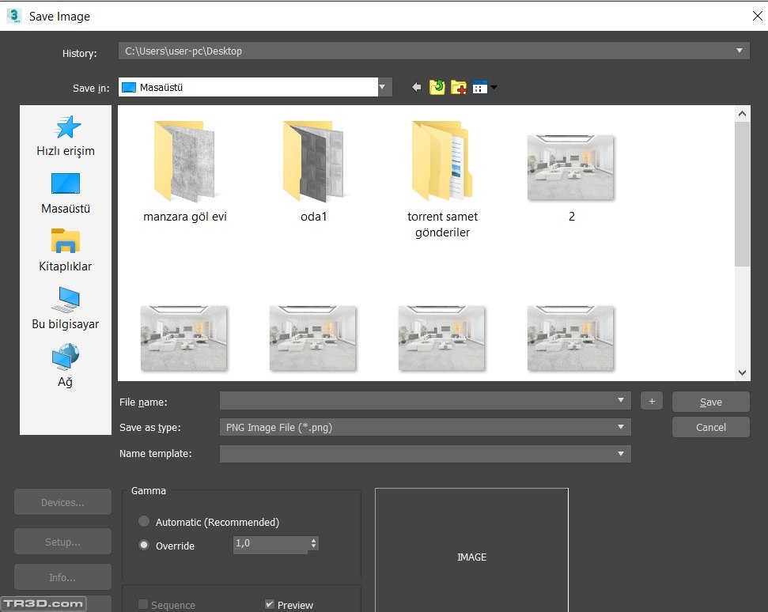Open the Save as type dropdown

(x=621, y=428)
